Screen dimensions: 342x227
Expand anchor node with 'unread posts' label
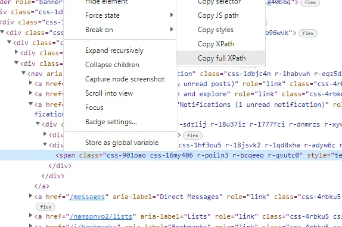click(x=31, y=83)
